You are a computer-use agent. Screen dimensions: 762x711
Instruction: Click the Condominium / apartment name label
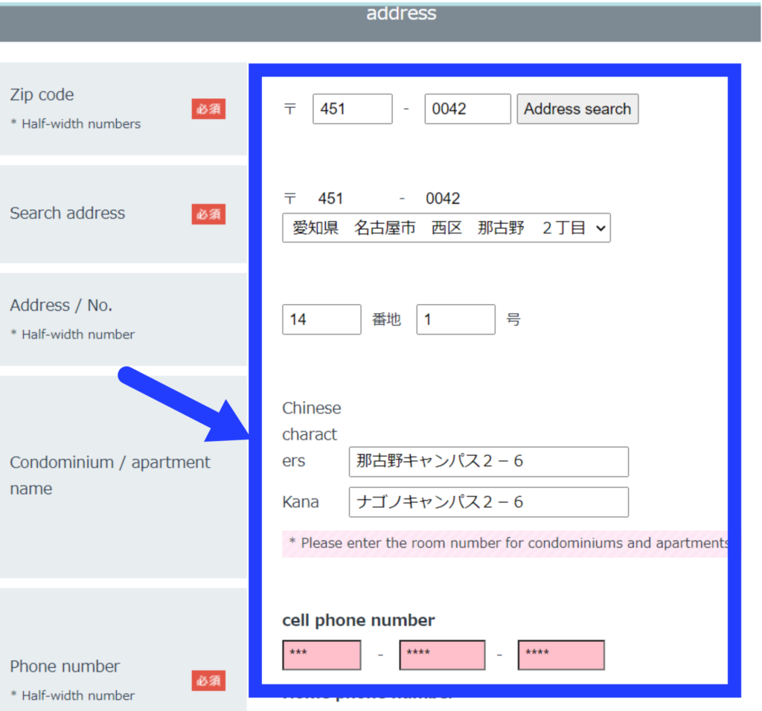109,475
